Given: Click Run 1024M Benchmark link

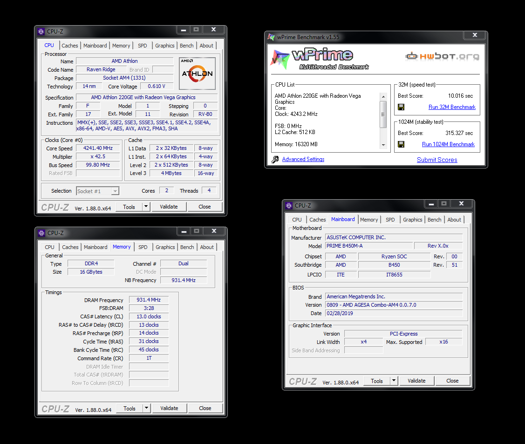Looking at the screenshot, I should click(x=448, y=144).
